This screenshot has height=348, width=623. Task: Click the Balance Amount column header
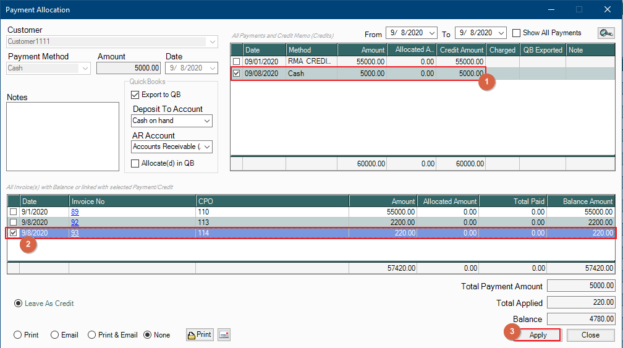(578, 202)
